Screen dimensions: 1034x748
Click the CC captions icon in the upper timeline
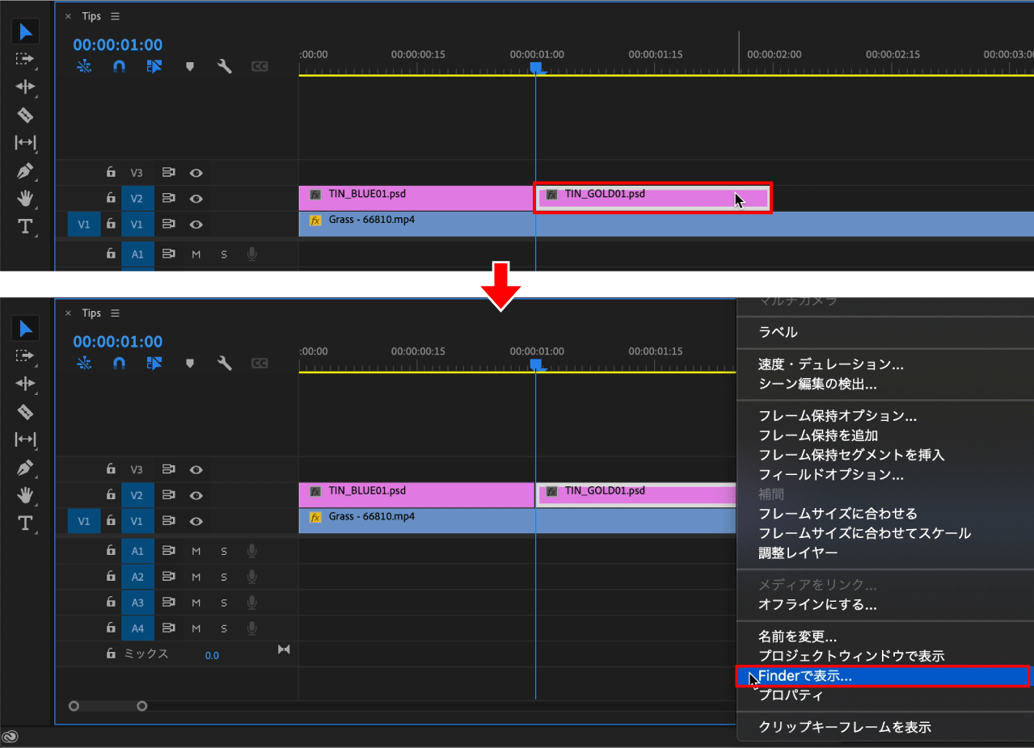[x=259, y=67]
